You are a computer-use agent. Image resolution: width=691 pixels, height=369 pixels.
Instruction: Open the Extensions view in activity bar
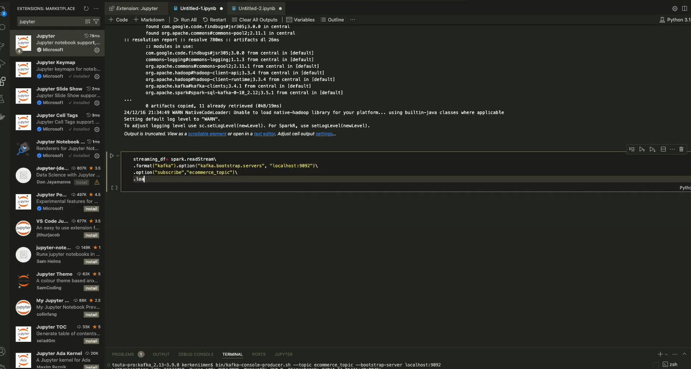coord(3,81)
